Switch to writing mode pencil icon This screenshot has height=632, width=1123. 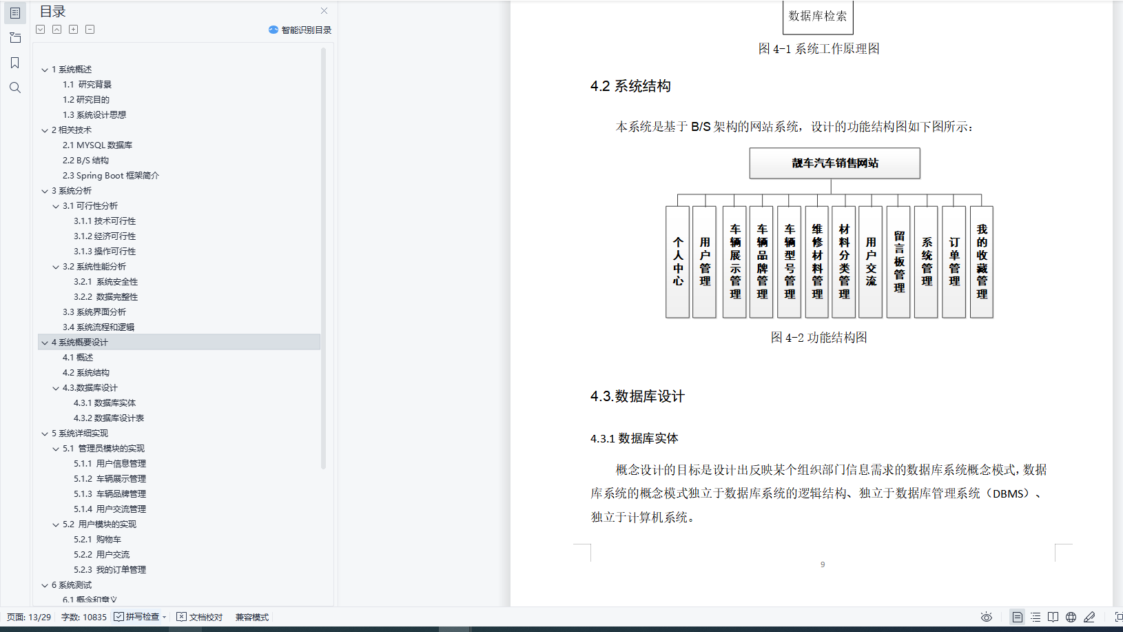(1089, 617)
